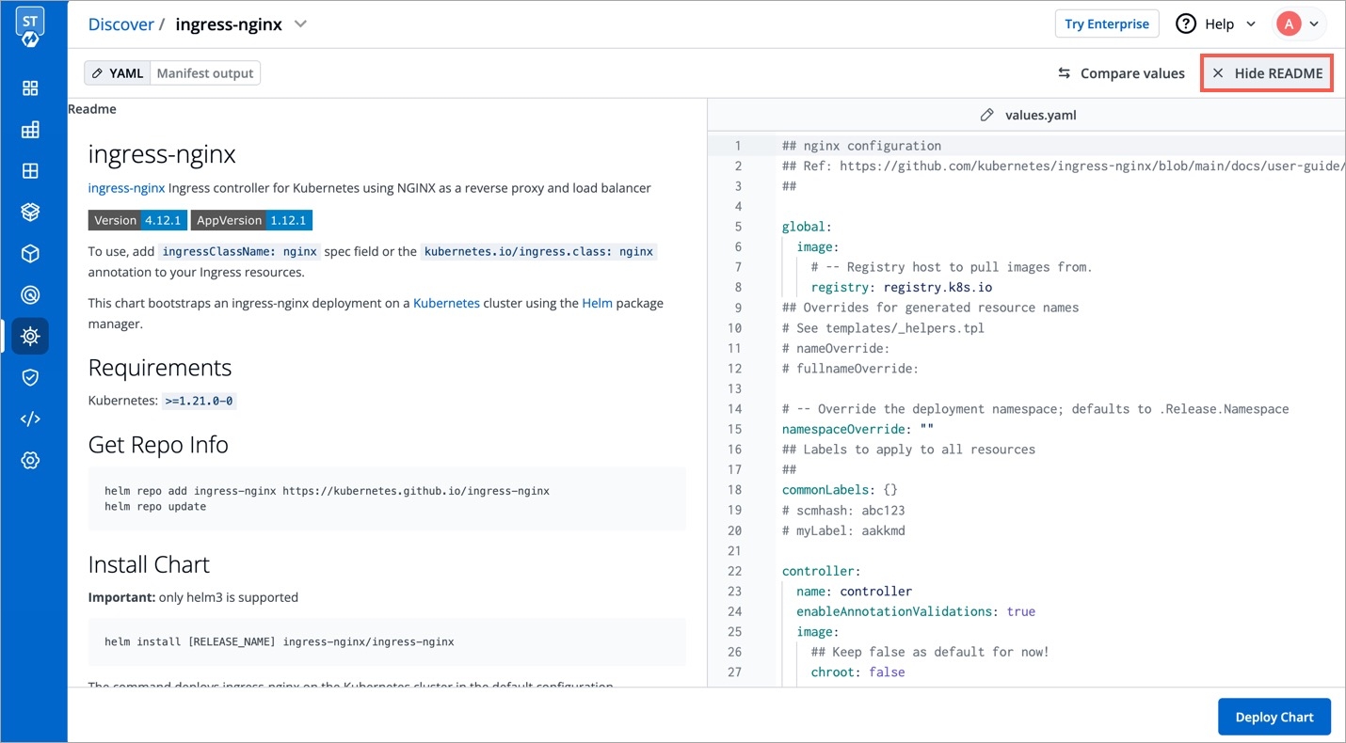Click the user avatar letter A

(1288, 24)
